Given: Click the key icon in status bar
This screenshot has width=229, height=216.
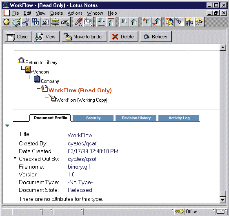Looking at the screenshot, I should [x=179, y=212].
